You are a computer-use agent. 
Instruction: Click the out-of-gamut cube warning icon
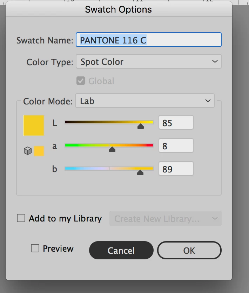tap(27, 151)
